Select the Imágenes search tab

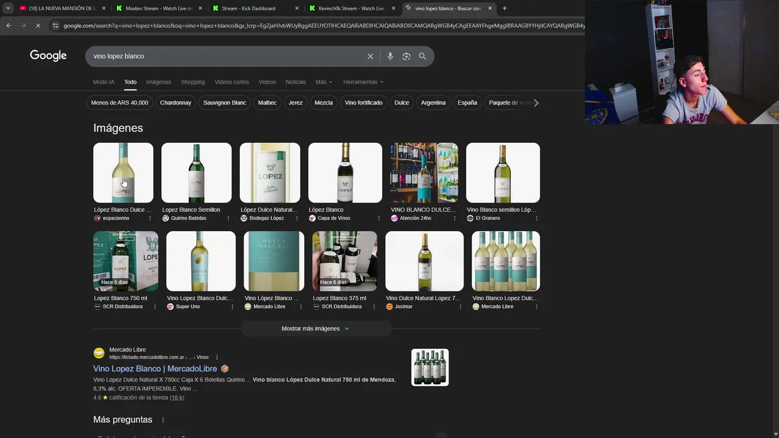(158, 82)
